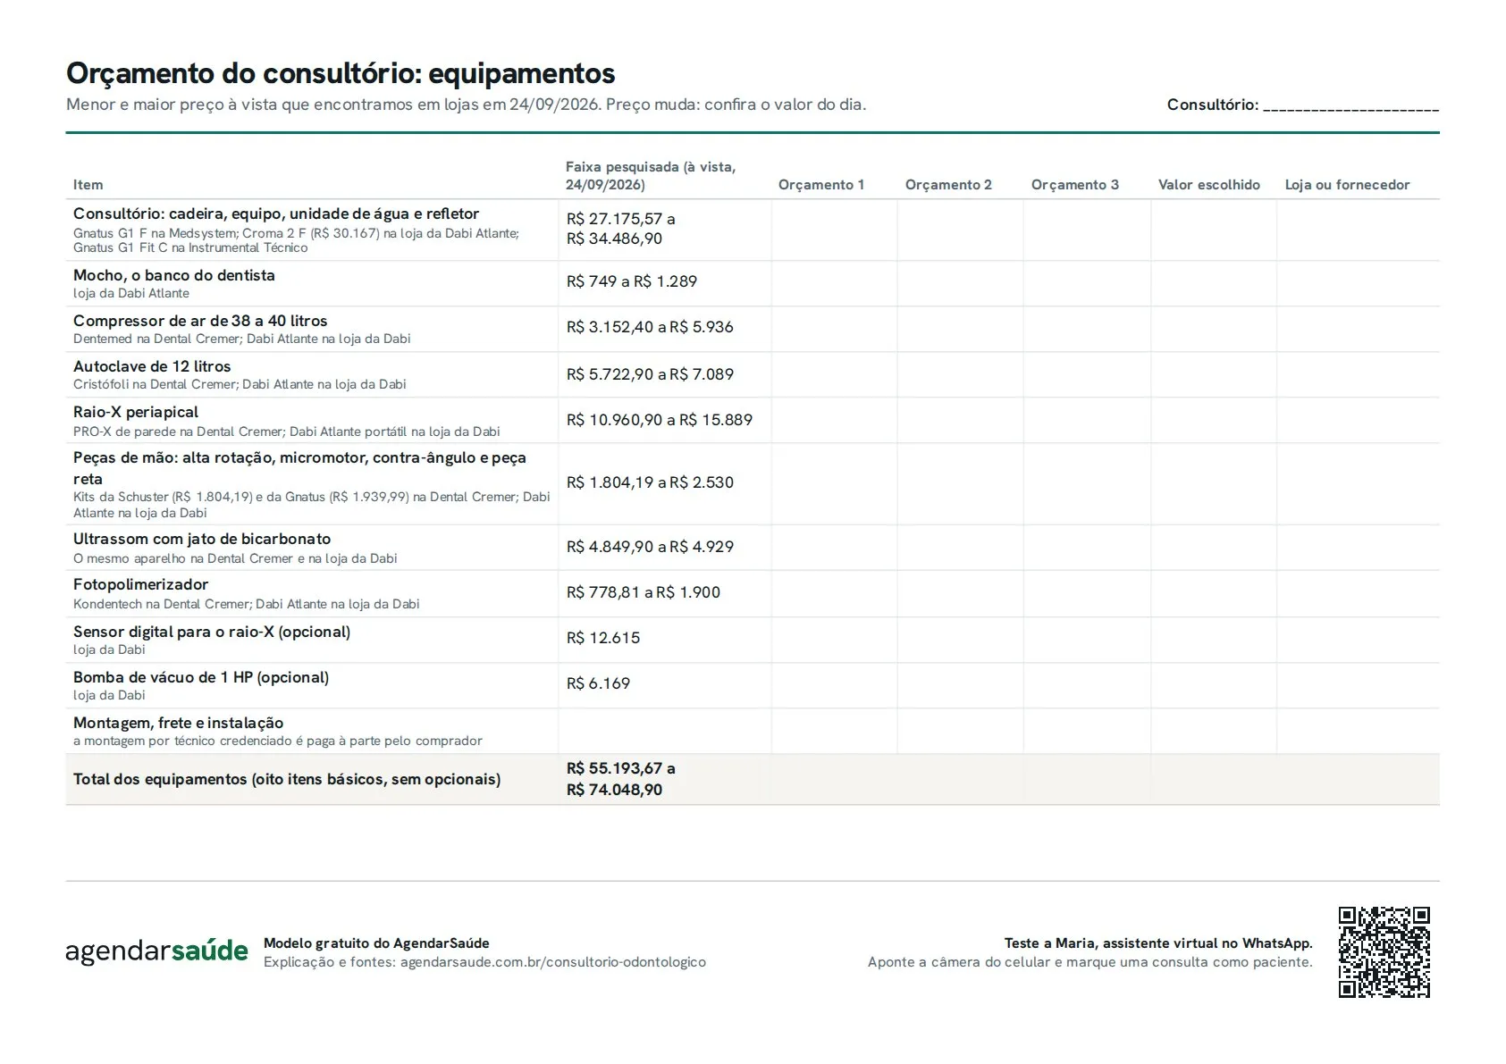Click the price 'R$ 3.152,40 a R$ 5.936'
Image resolution: width=1506 pixels, height=1064 pixels.
point(650,327)
